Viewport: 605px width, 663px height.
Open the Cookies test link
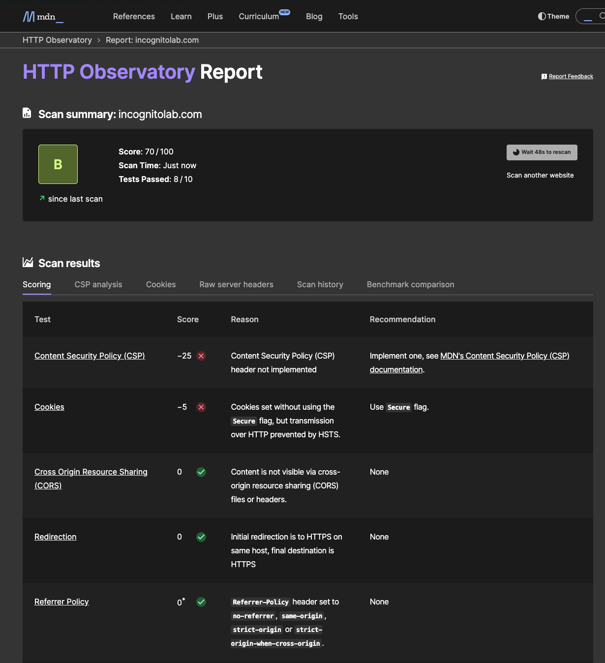coord(49,407)
